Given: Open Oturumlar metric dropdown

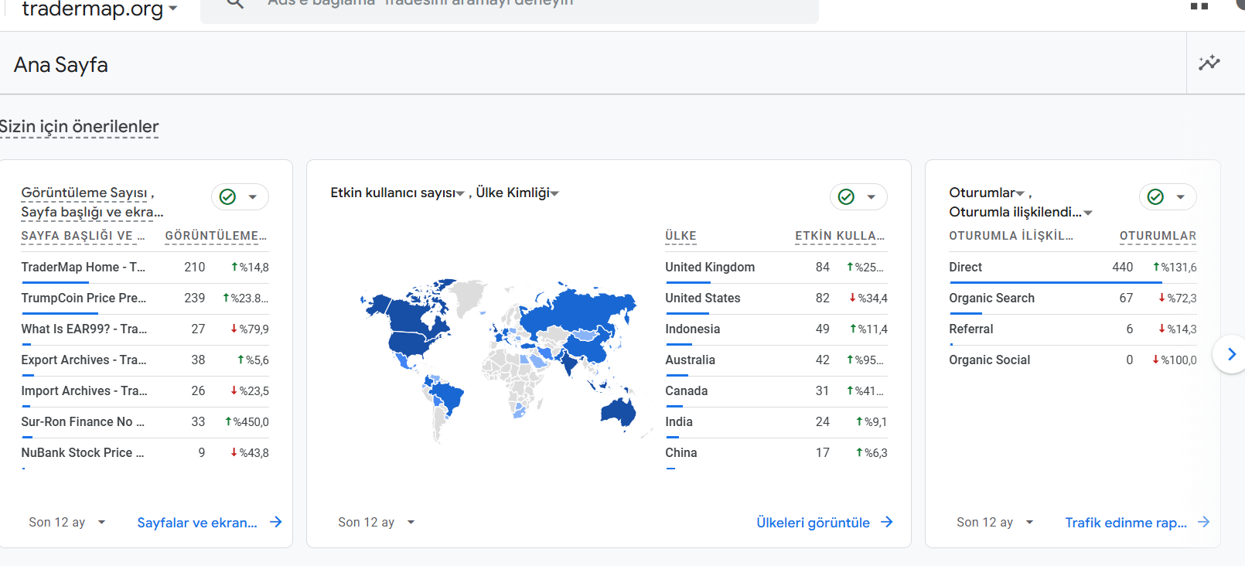Looking at the screenshot, I should click(987, 193).
